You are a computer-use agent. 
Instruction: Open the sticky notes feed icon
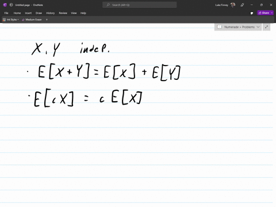[x=252, y=13]
